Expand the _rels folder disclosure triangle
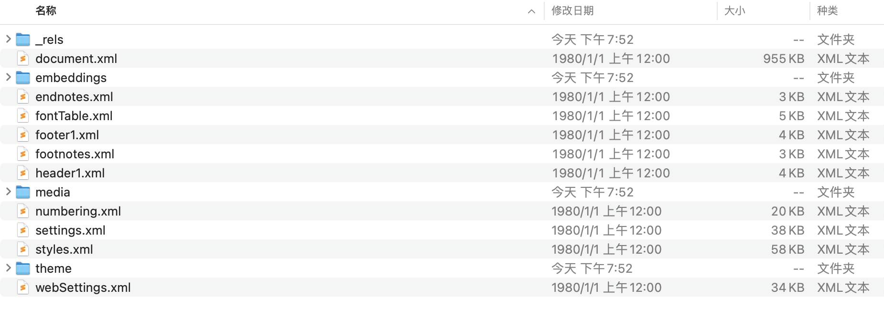 click(8, 39)
